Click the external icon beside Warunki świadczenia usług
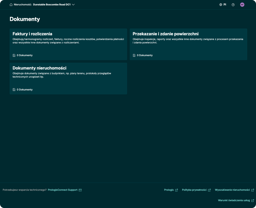The width and height of the screenshot is (256, 208). click(x=253, y=201)
